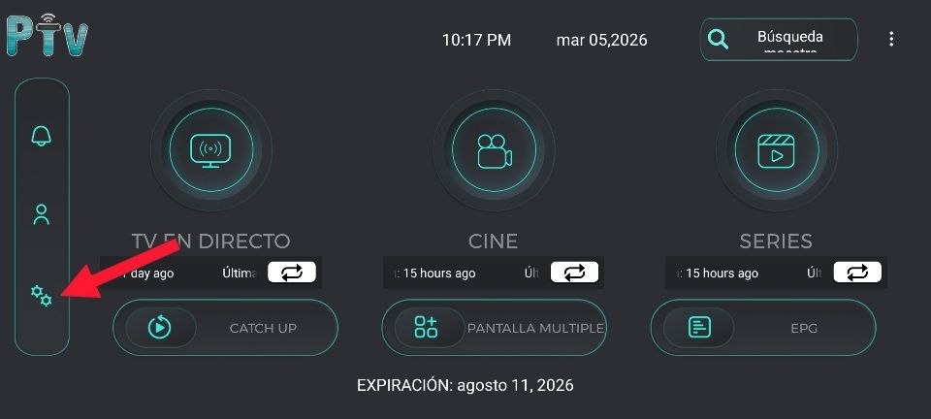Open the EPG program guide
Image resolution: width=931 pixels, height=419 pixels.
pos(763,328)
